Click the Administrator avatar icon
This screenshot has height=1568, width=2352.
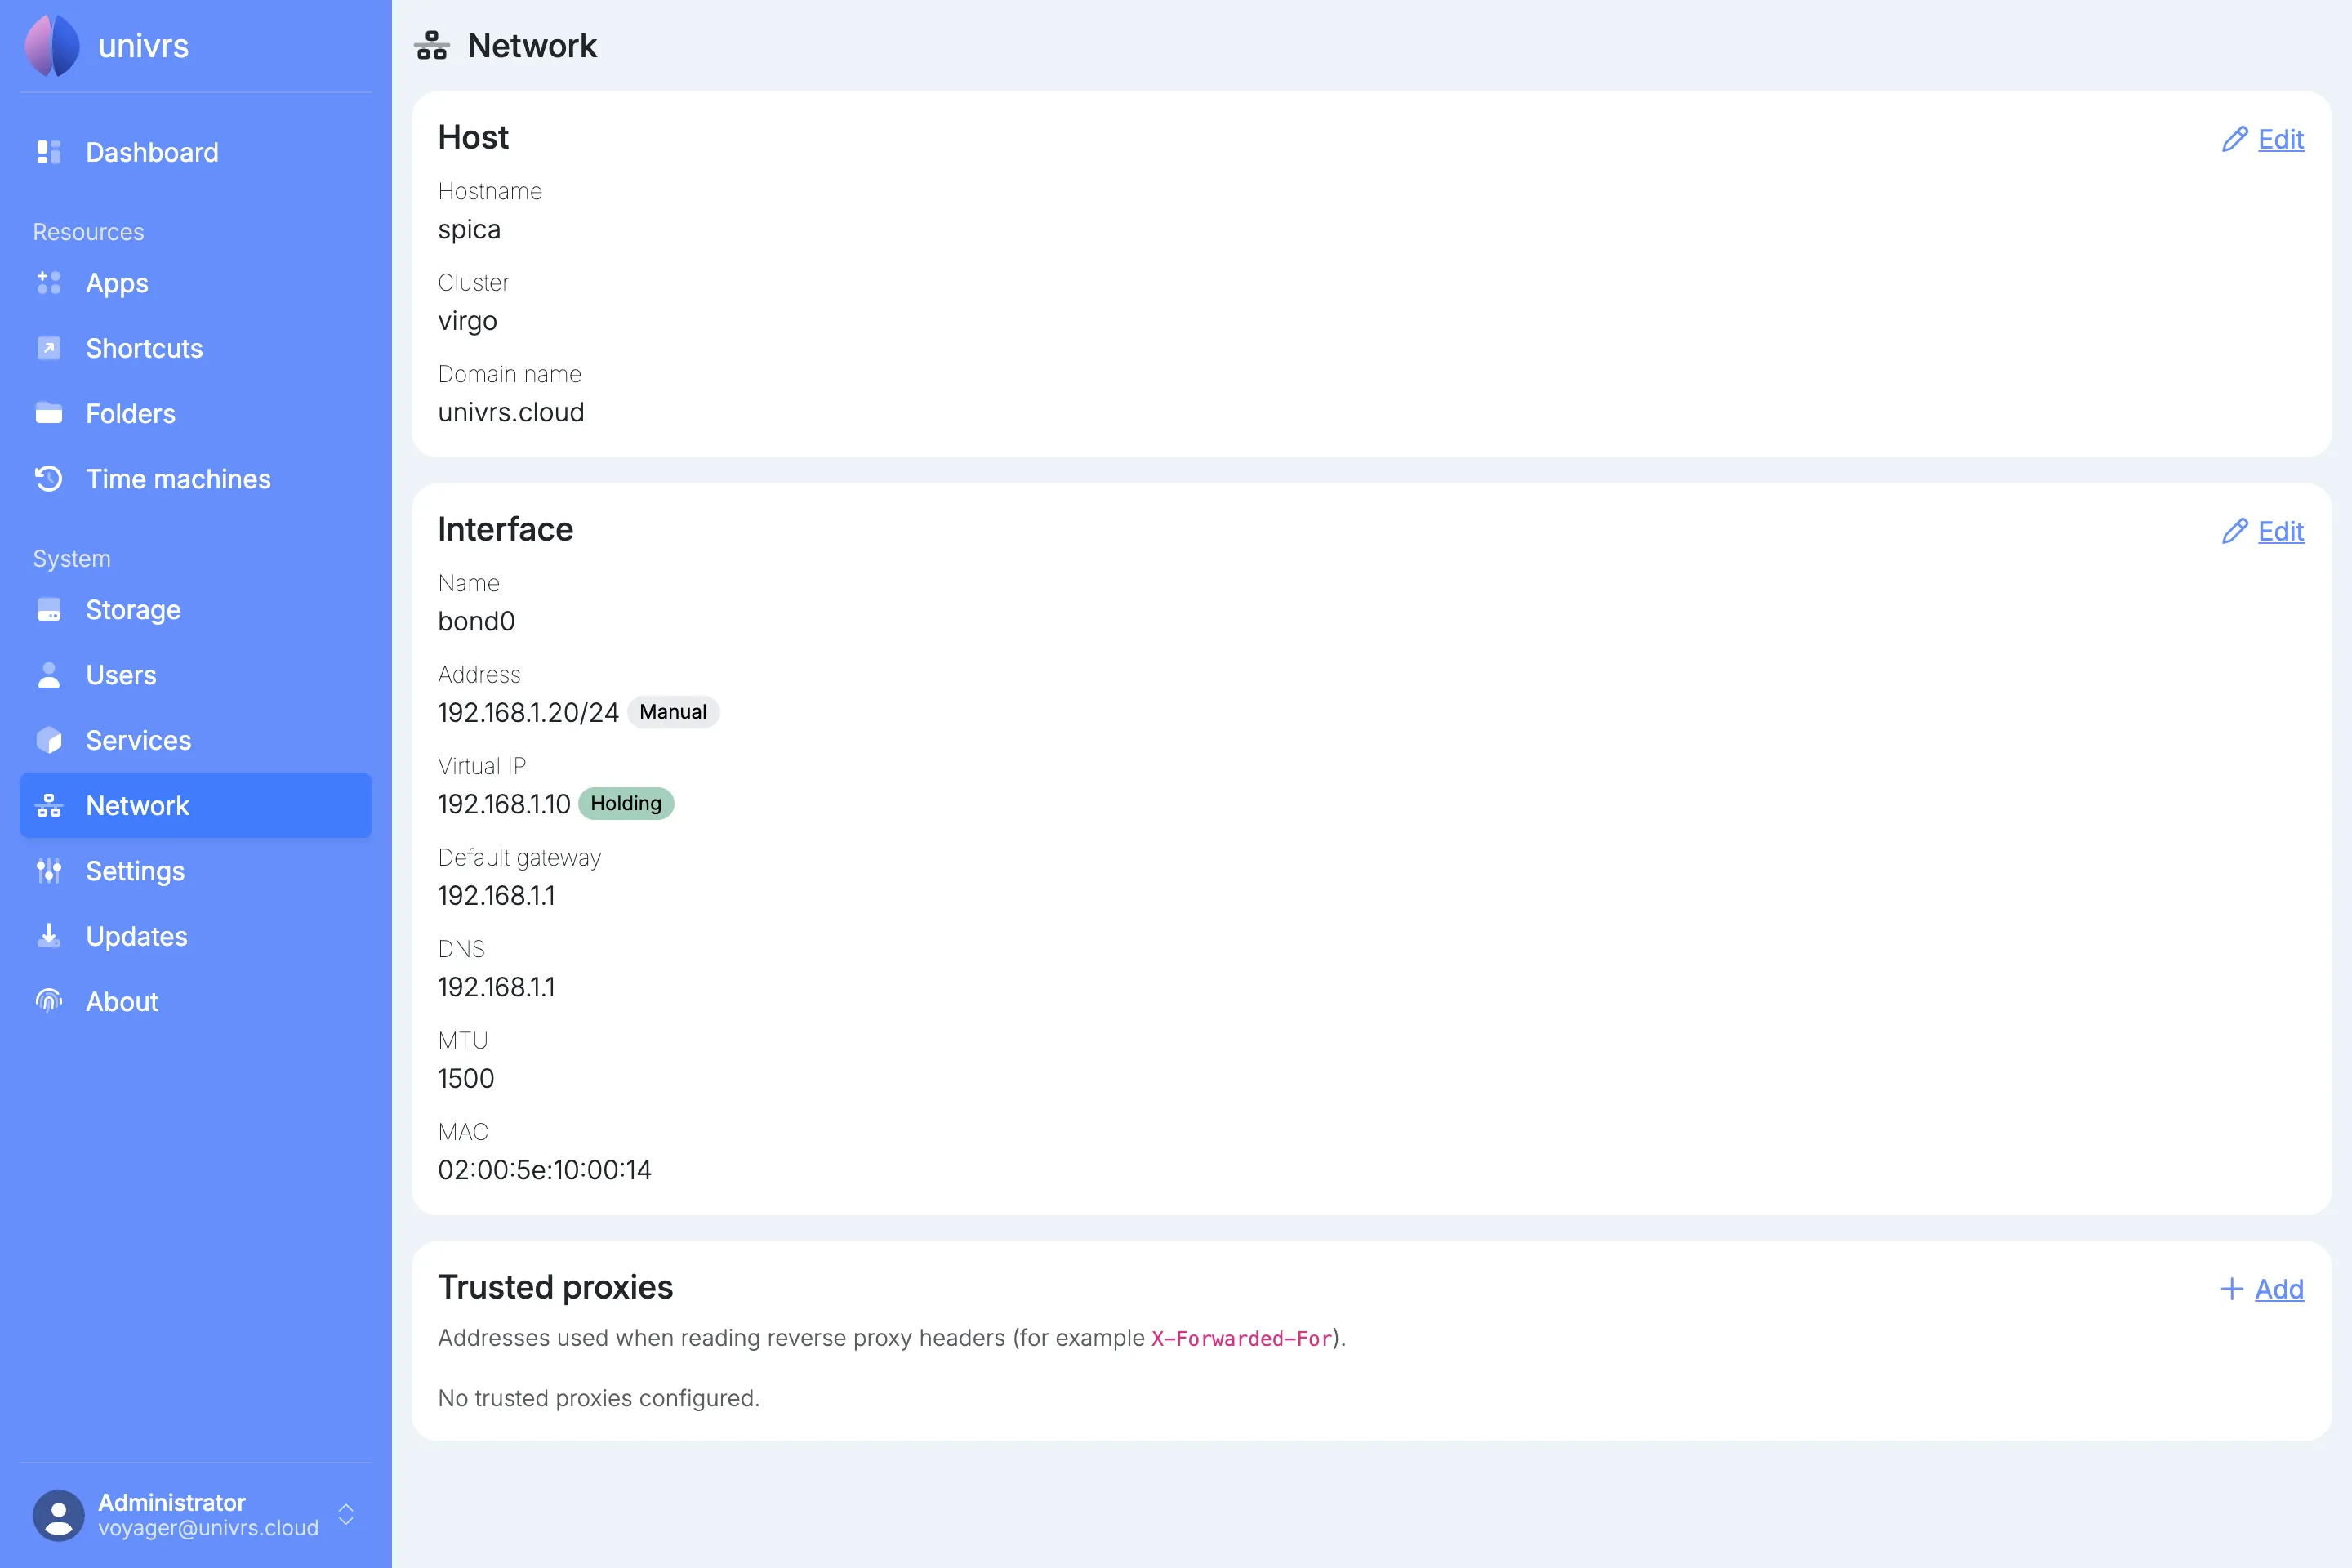click(59, 1515)
